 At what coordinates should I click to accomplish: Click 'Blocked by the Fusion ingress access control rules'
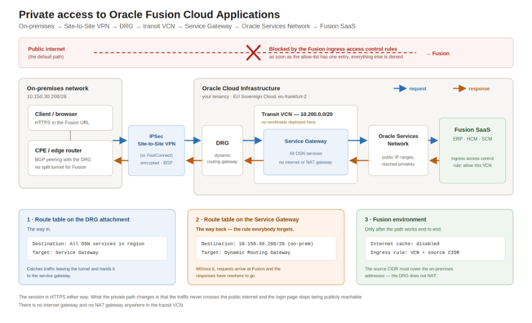[333, 49]
